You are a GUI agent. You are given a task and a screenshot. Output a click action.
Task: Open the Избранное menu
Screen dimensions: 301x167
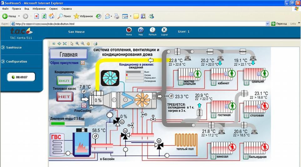click(x=39, y=9)
